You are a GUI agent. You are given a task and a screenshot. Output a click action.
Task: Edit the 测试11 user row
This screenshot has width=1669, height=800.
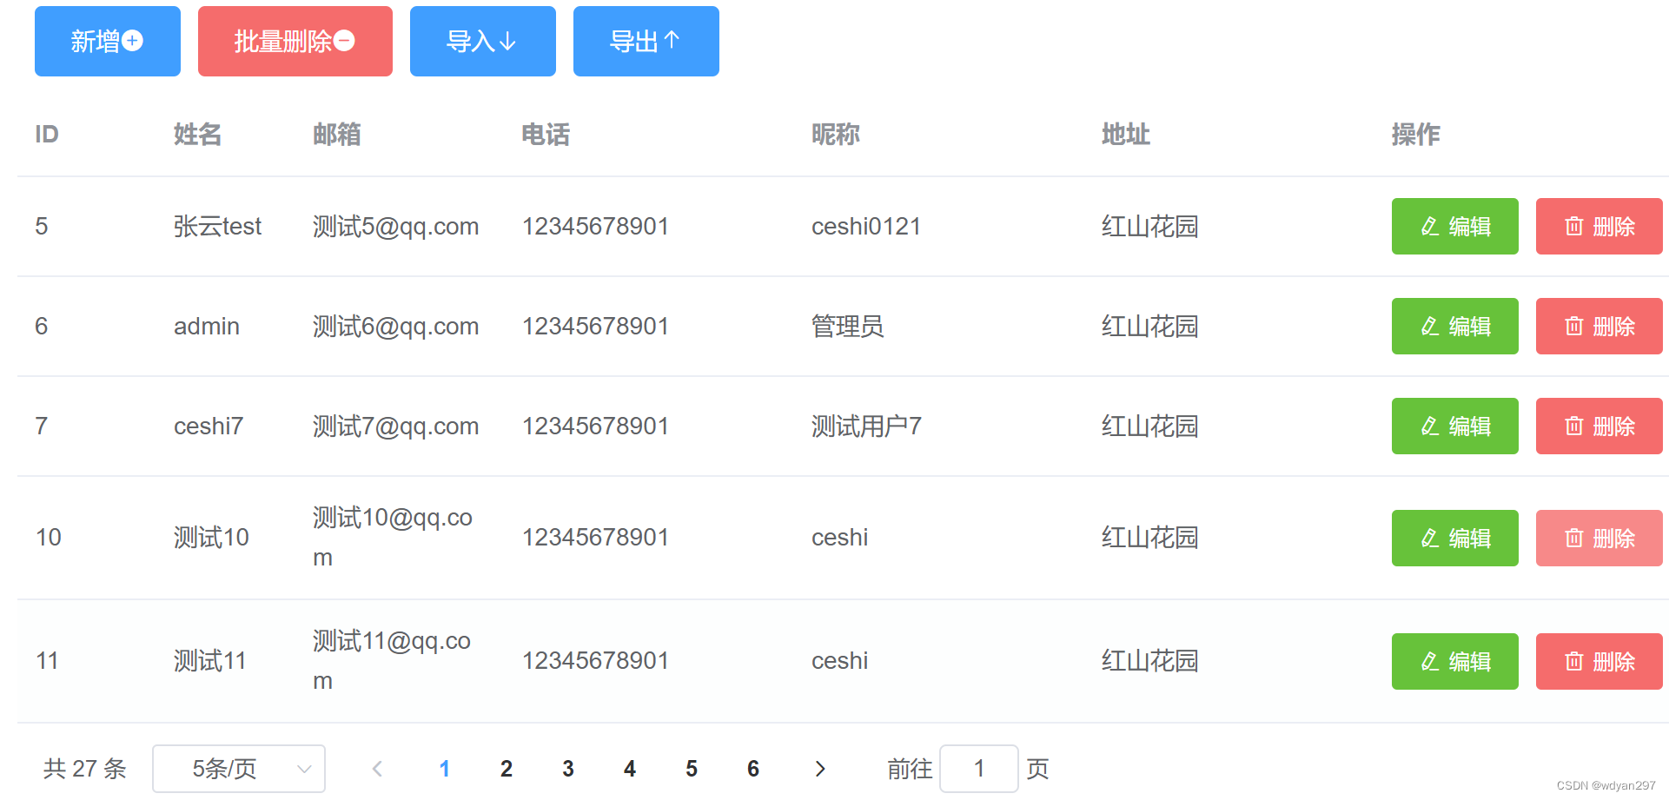click(1455, 661)
